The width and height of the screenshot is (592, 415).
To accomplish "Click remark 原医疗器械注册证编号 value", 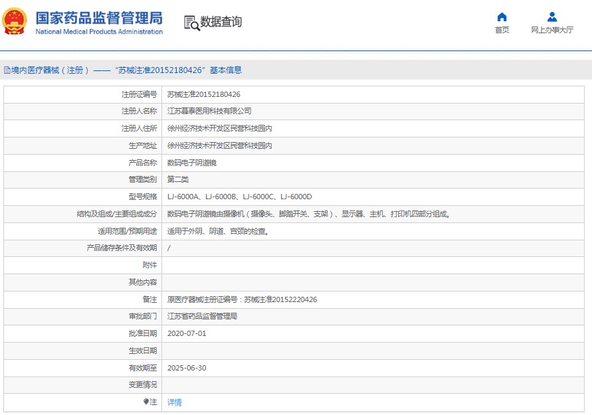I will [242, 299].
